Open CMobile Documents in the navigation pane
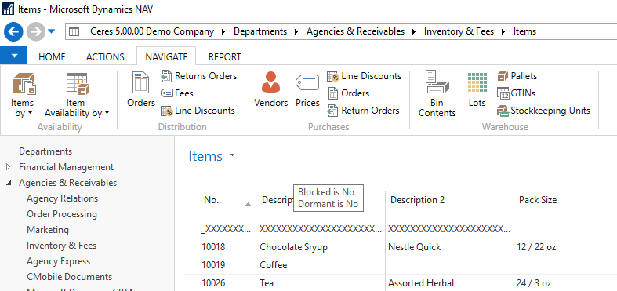The image size is (617, 291). (x=69, y=277)
